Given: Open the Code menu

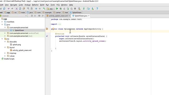Looking at the screenshot, I should click(x=21, y=5).
